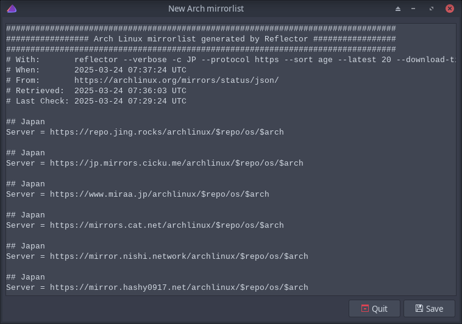Click the www.miraa.jp server line
Image resolution: width=462 pixels, height=324 pixels.
(x=138, y=194)
